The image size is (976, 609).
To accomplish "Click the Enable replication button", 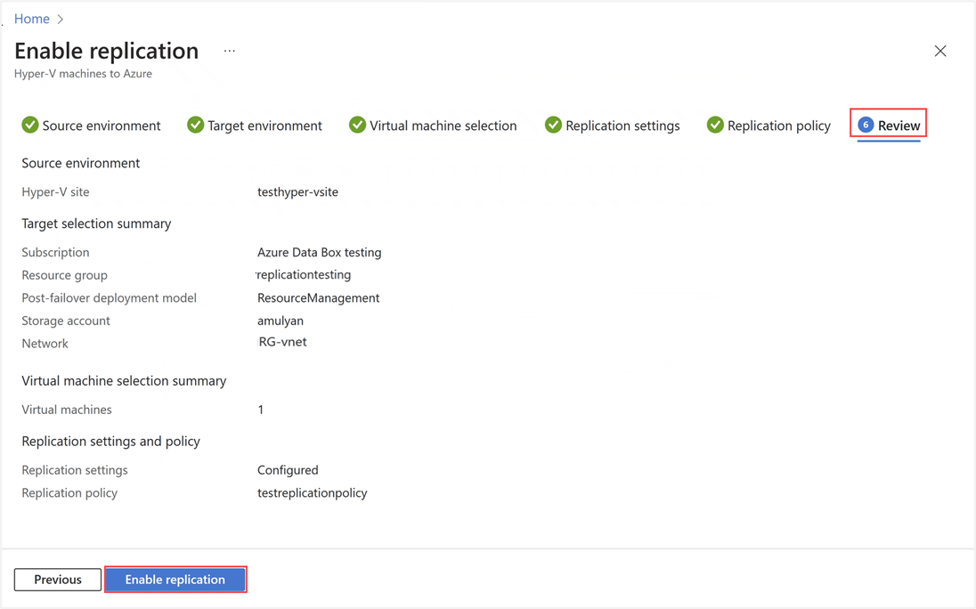I will (x=175, y=579).
